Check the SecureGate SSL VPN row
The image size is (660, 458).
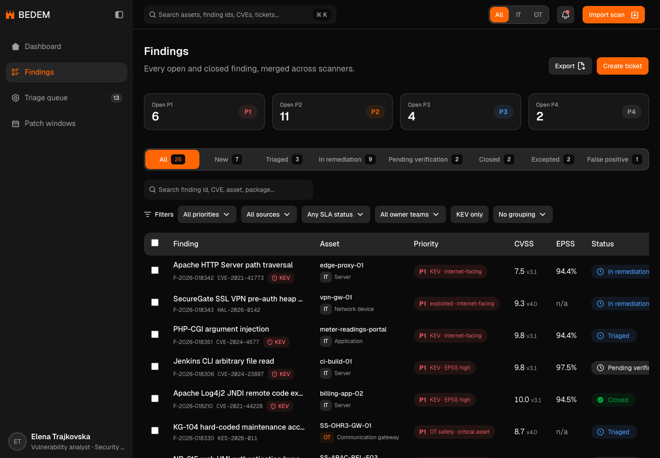click(x=155, y=302)
